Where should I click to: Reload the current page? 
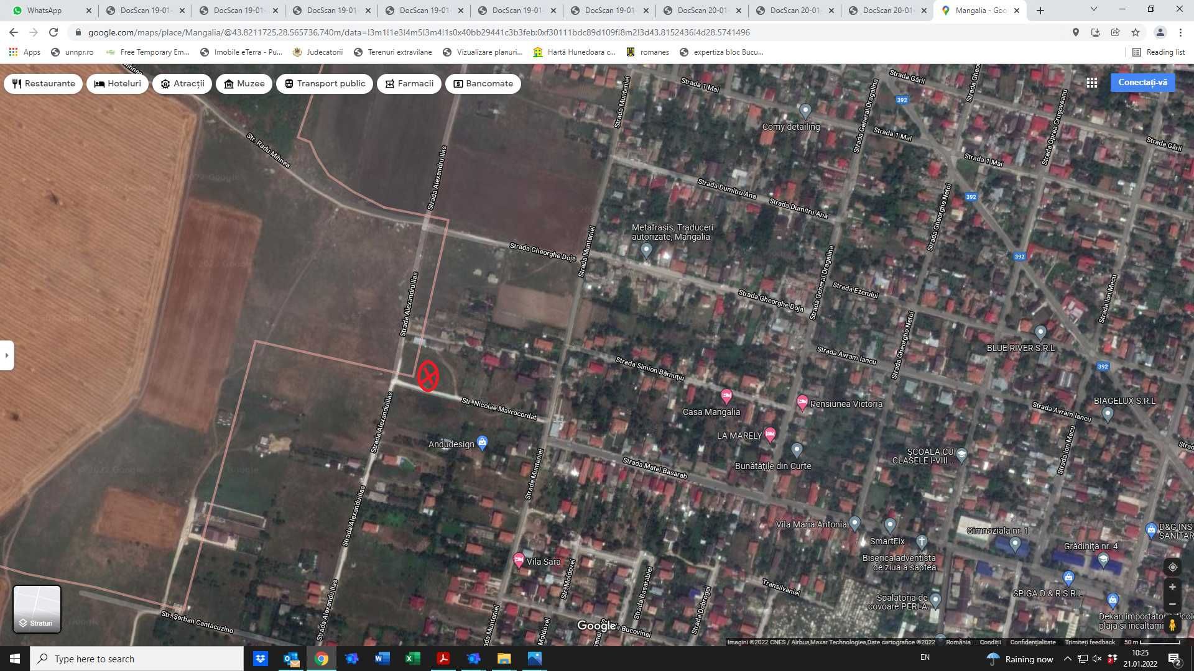coord(53,32)
